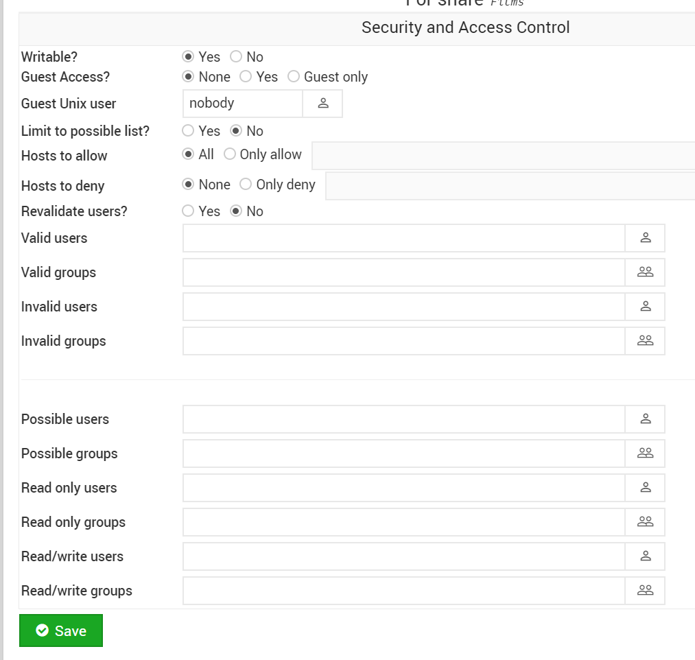The image size is (695, 660).
Task: Open user picker for Guest Unix user
Action: click(322, 104)
